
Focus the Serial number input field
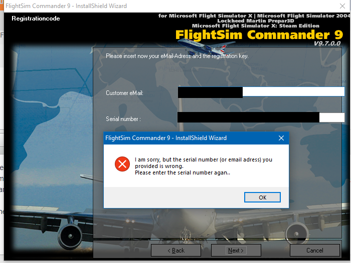pos(261,117)
